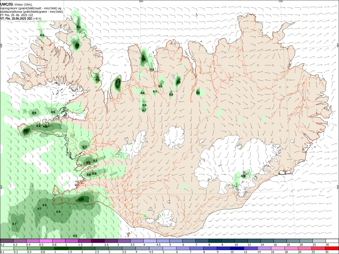The height and width of the screenshot is (254, 339).
Task: Select the dark blue swatch labeled 10 on rain scale
Action: click(x=237, y=248)
